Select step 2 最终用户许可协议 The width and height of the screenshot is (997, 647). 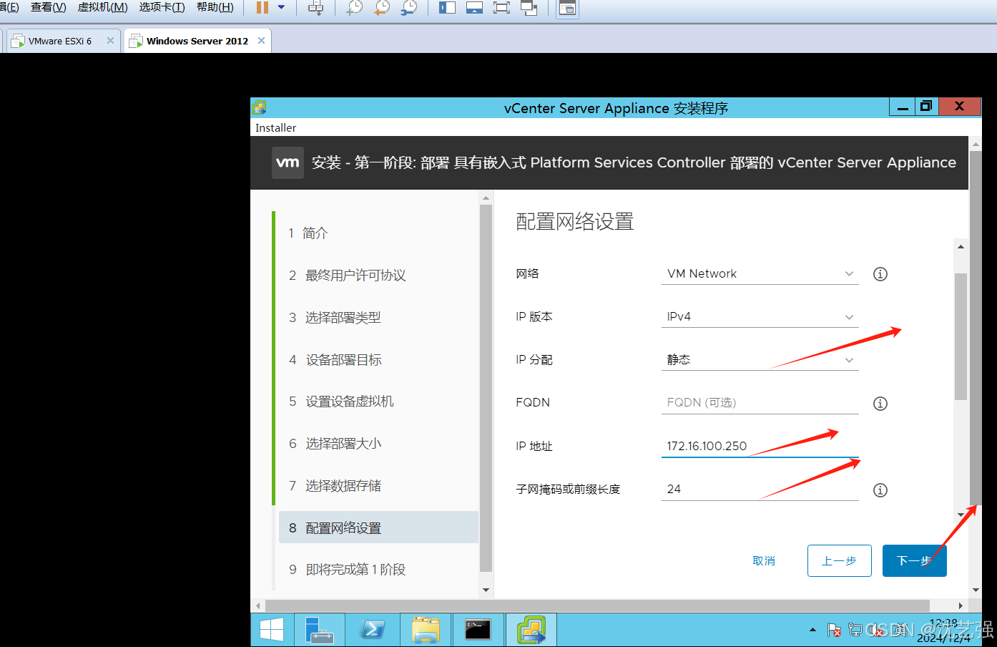(378, 275)
